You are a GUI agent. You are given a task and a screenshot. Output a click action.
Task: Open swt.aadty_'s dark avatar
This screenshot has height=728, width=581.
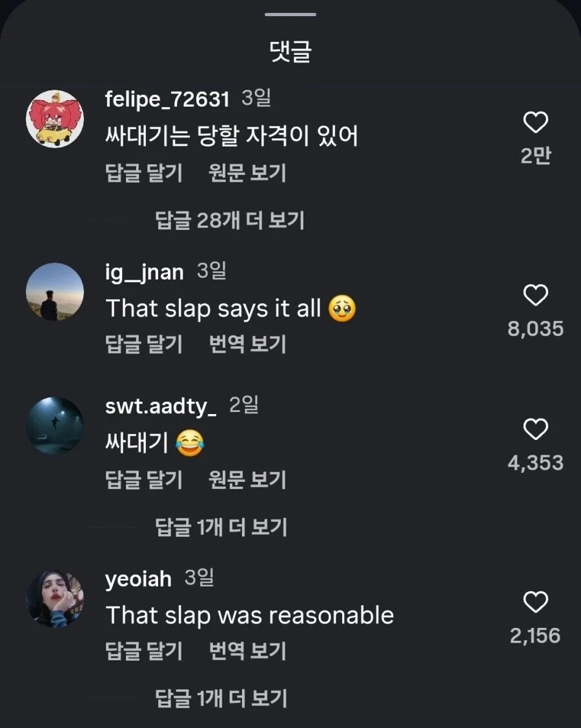[55, 426]
